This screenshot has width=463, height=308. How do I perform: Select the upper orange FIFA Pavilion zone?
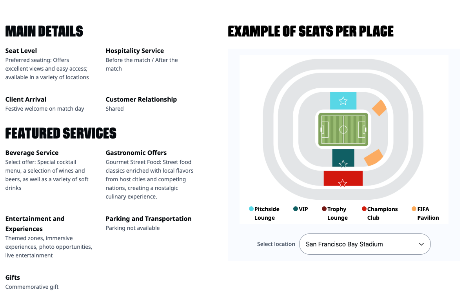click(378, 108)
